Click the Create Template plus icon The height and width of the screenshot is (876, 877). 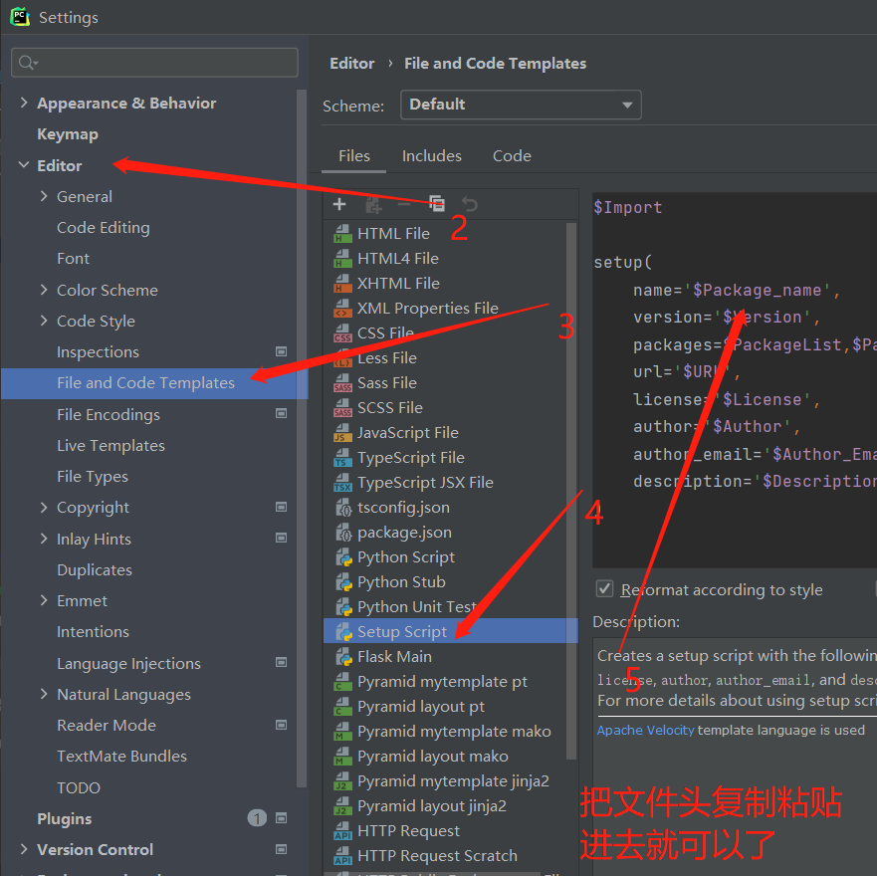[339, 204]
